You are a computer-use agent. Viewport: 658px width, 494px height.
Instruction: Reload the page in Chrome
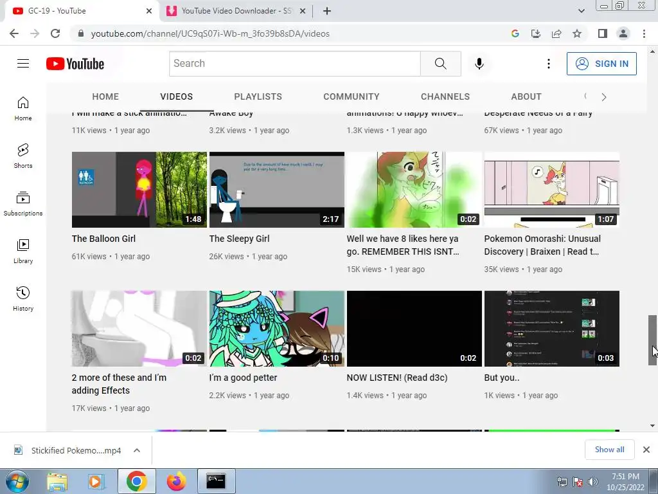pos(55,33)
